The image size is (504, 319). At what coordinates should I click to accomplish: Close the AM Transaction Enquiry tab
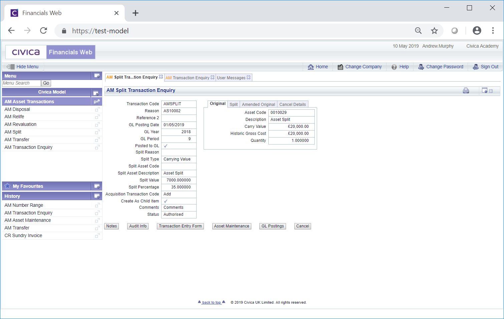point(213,77)
